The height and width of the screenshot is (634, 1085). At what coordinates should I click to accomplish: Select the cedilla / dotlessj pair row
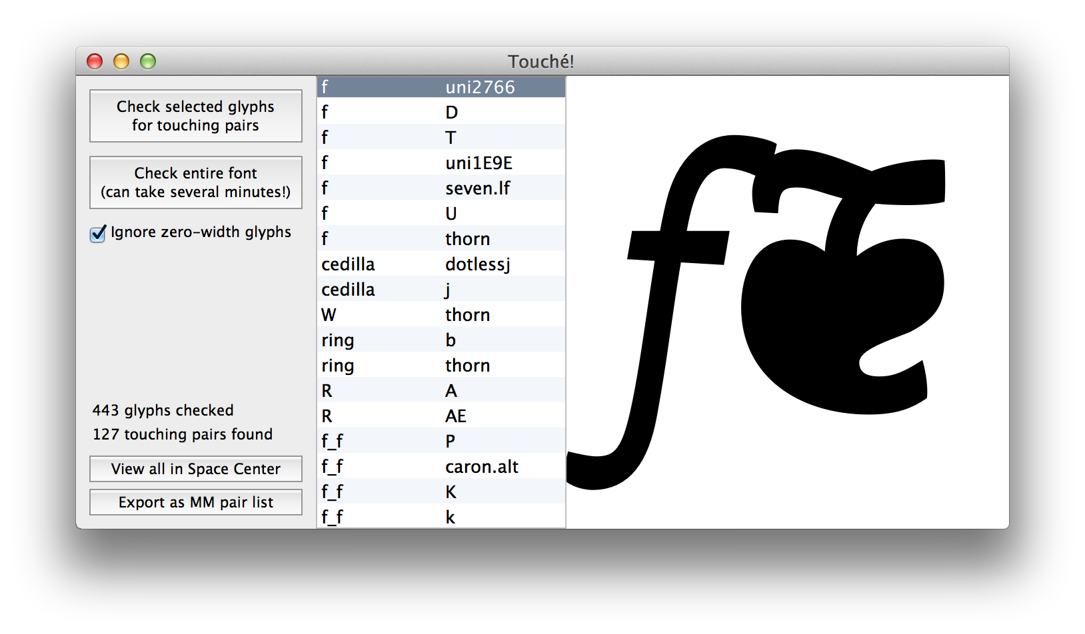pos(441,264)
